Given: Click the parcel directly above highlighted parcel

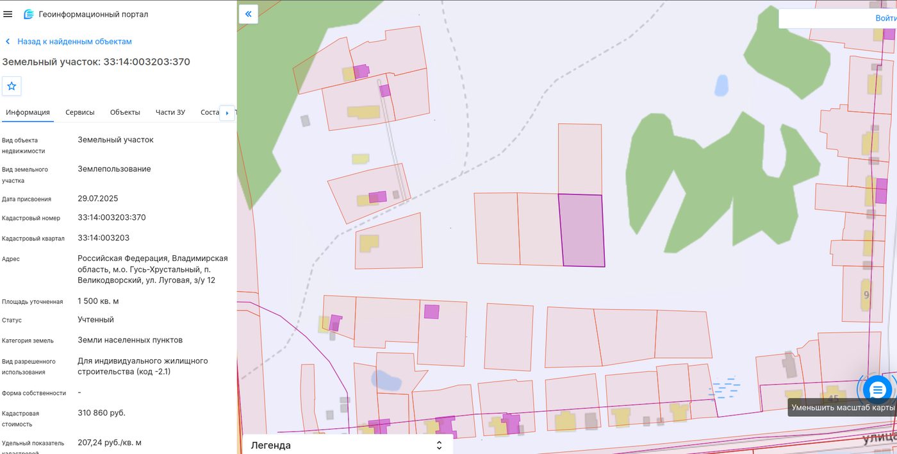Looking at the screenshot, I should point(580,158).
